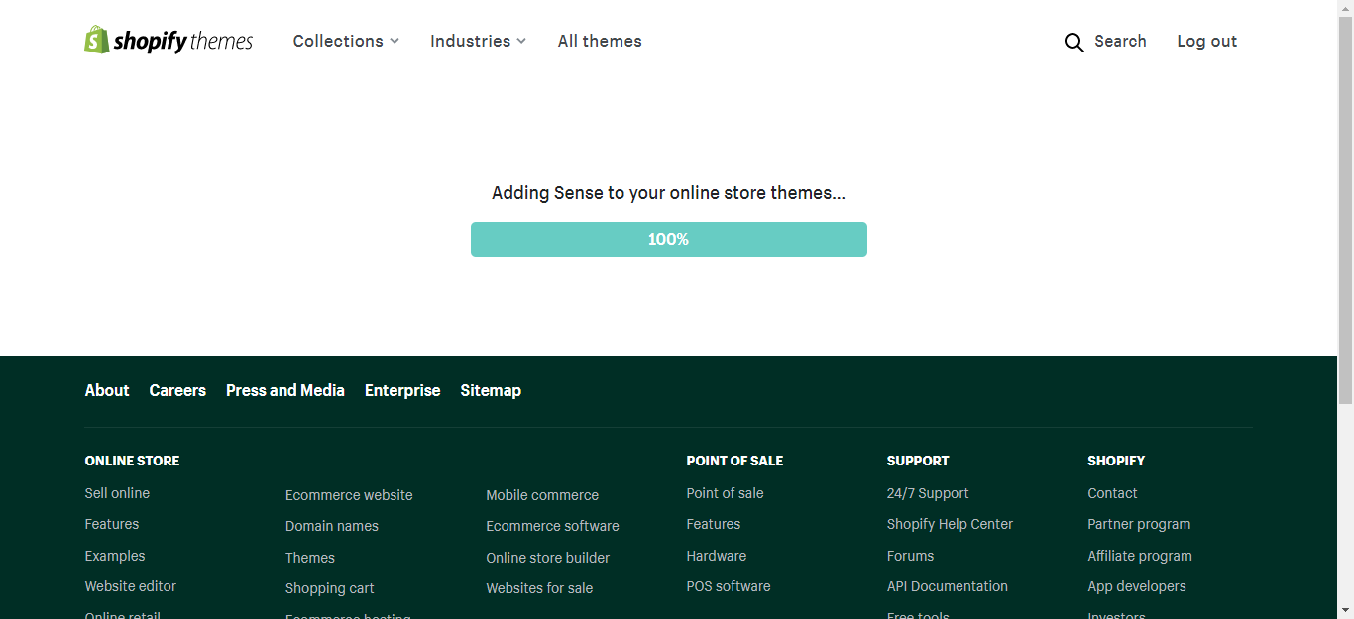Click the POINT OF SALE heading
Screen dimensions: 1354x619
(x=734, y=461)
